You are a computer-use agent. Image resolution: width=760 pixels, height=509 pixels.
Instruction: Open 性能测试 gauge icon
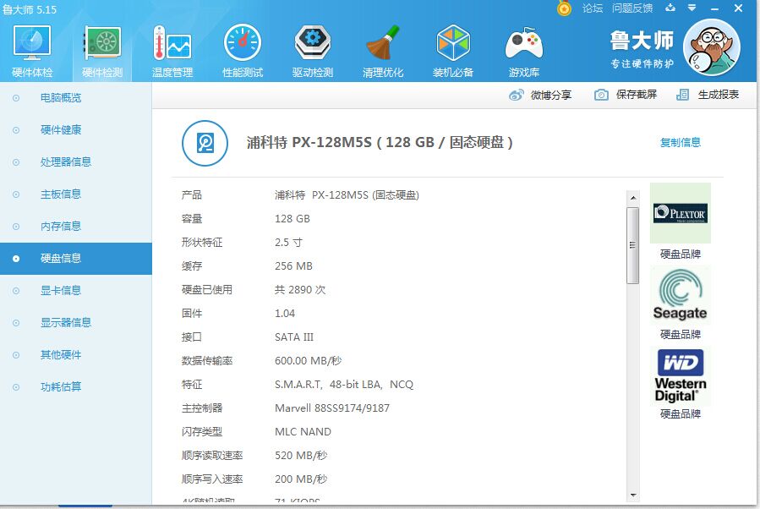243,42
